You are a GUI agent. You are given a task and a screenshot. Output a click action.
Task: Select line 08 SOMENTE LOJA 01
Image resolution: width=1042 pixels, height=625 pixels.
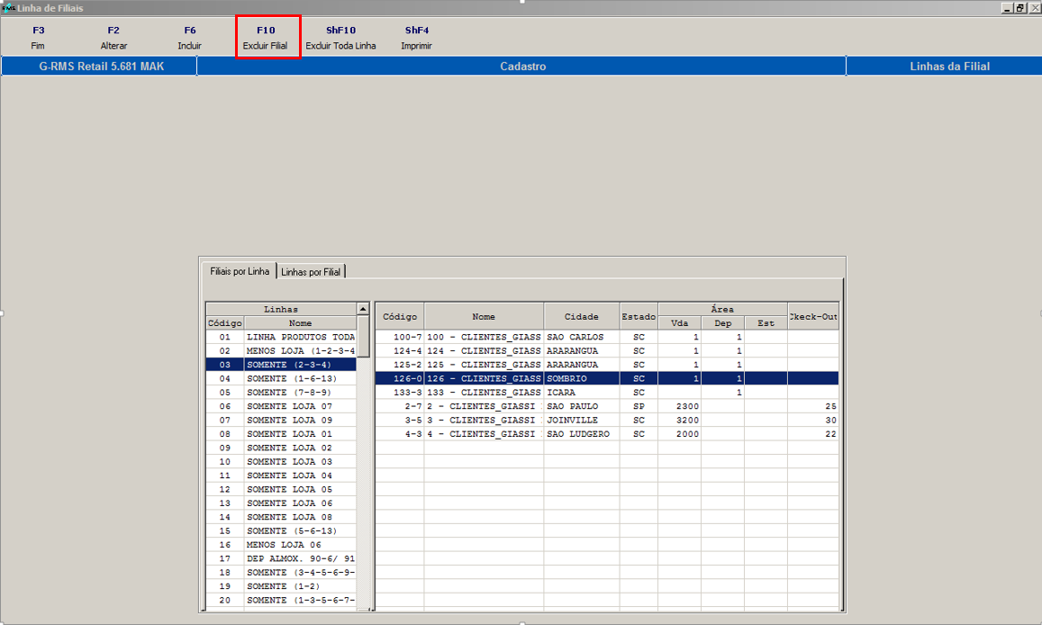pos(281,434)
